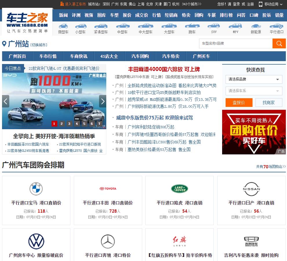Click 切换城市 to switch city

[x=39, y=45]
